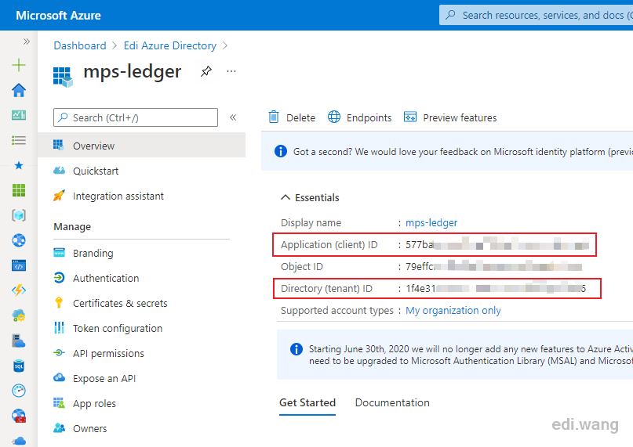This screenshot has height=447, width=633.
Task: Open All resources green grid icon
Action: tap(19, 190)
